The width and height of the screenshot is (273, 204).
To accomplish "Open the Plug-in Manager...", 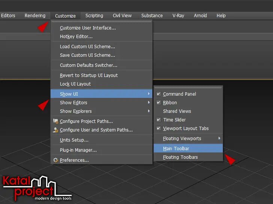I will click(x=102, y=150).
